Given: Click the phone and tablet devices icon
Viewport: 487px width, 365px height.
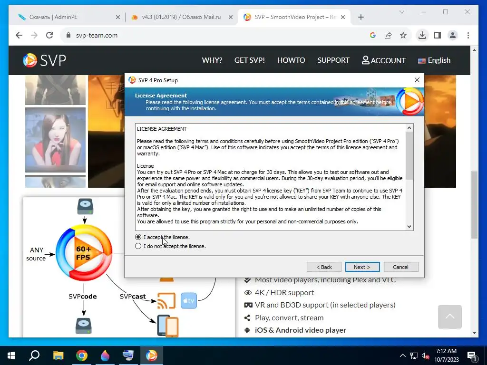Looking at the screenshot, I should (x=168, y=326).
